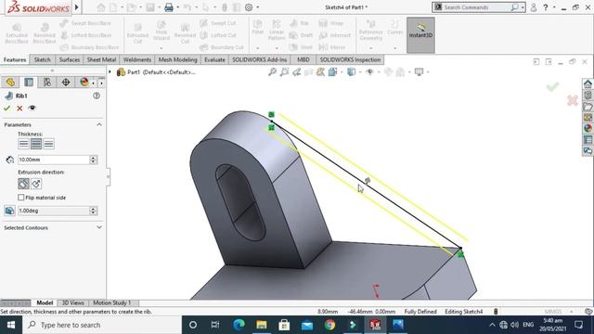Accept the sketch with the confirmation-corner checkmark
Image resolution: width=594 pixels, height=334 pixels.
click(x=553, y=87)
